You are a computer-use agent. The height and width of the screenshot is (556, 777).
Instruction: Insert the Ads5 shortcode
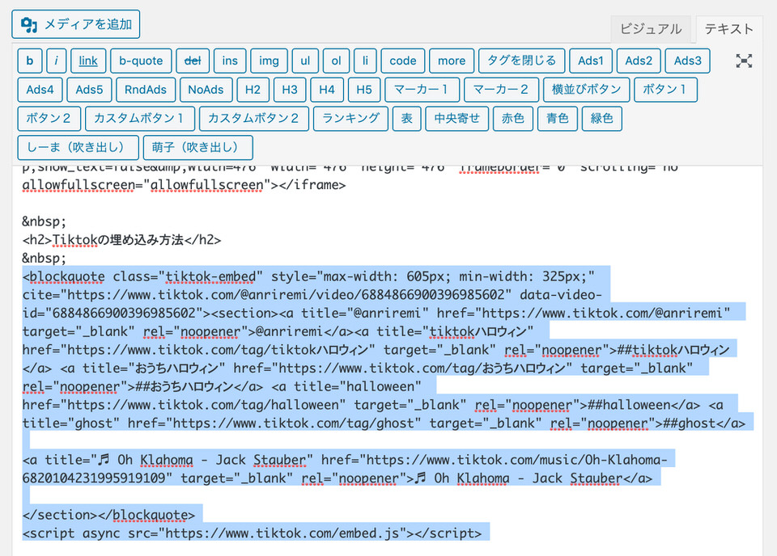point(89,90)
